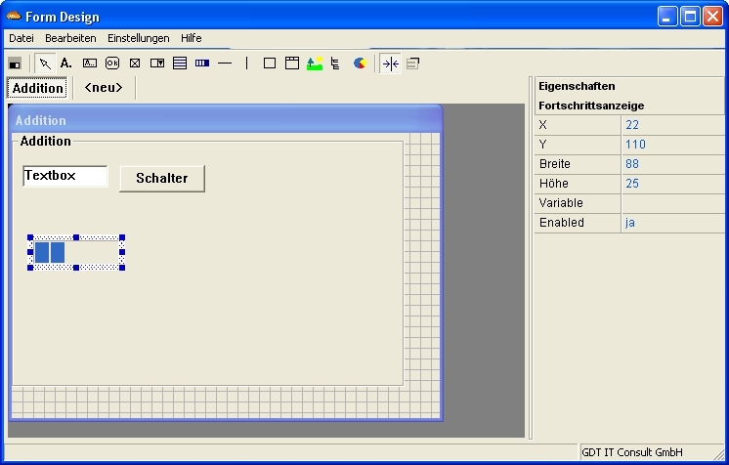
Task: Click the Schalter button on the form
Action: pos(162,179)
